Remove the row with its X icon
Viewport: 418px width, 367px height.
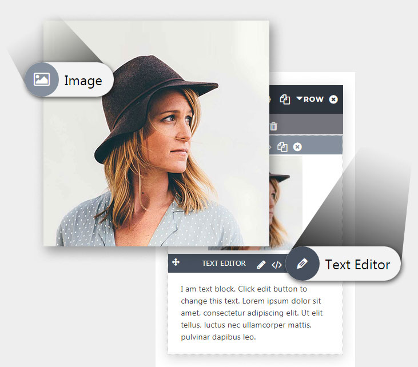(333, 99)
